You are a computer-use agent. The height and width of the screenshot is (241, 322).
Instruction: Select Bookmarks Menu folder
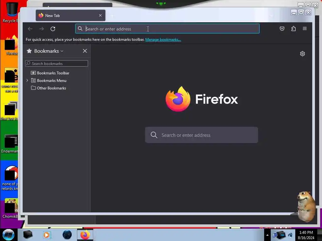pos(49,81)
